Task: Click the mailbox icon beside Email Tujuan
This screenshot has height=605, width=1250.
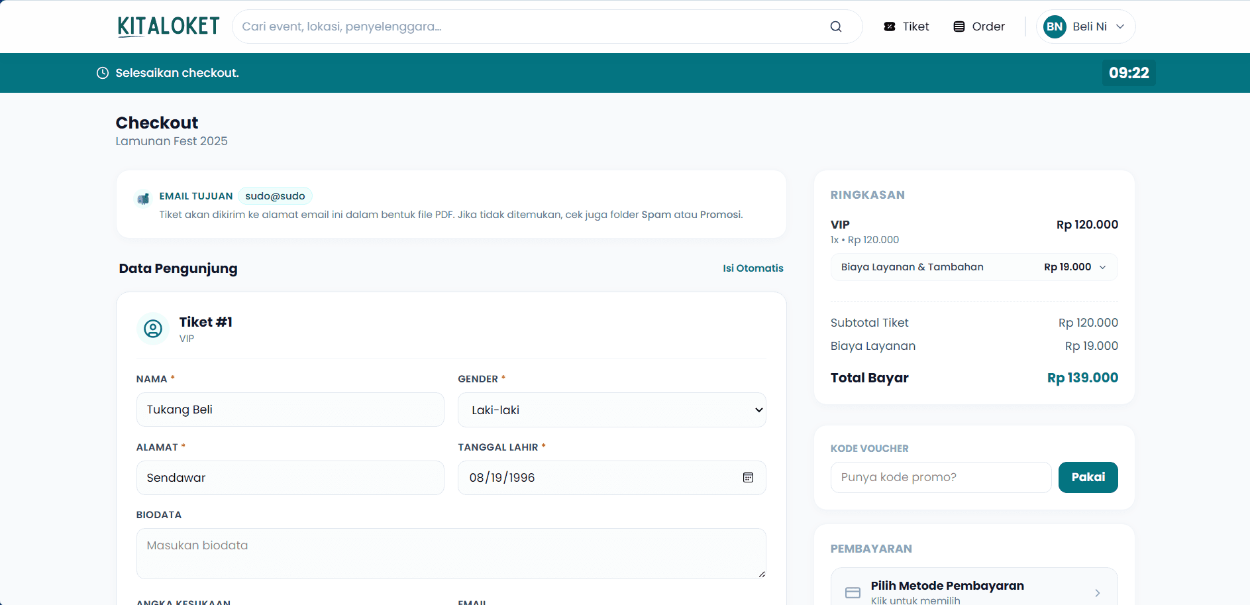Action: coord(142,198)
